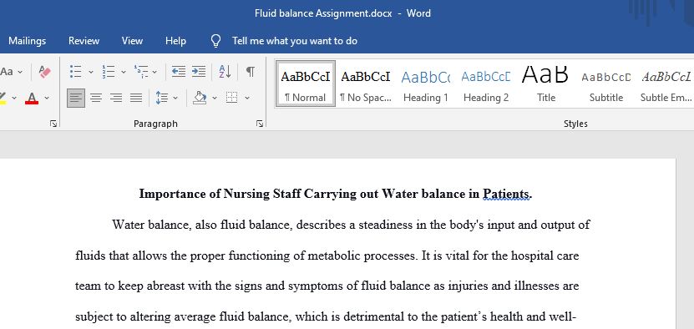Open the Help ribbon tab
The height and width of the screenshot is (329, 694).
tap(175, 41)
